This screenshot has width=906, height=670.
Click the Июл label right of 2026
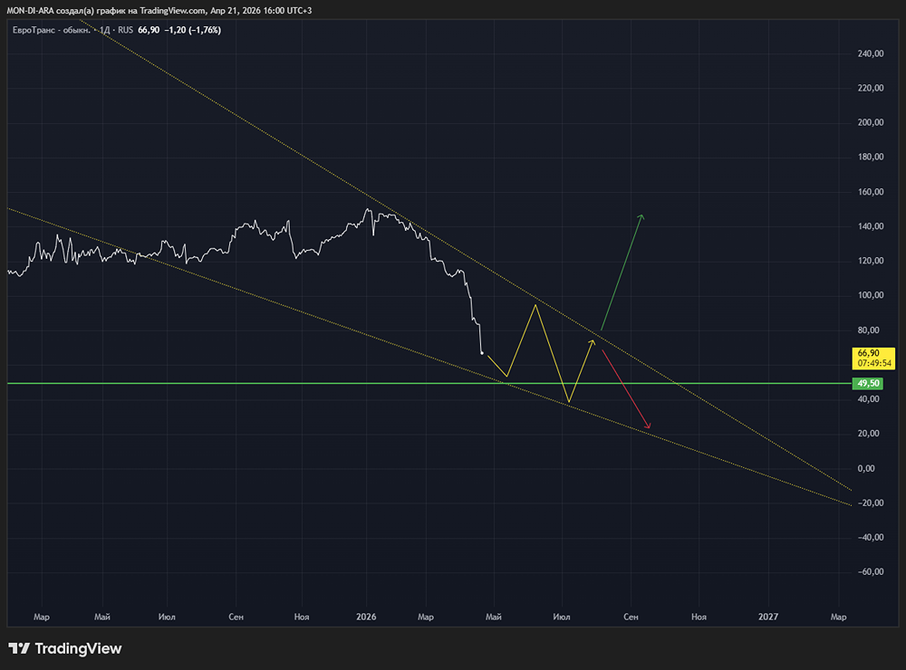(x=562, y=617)
